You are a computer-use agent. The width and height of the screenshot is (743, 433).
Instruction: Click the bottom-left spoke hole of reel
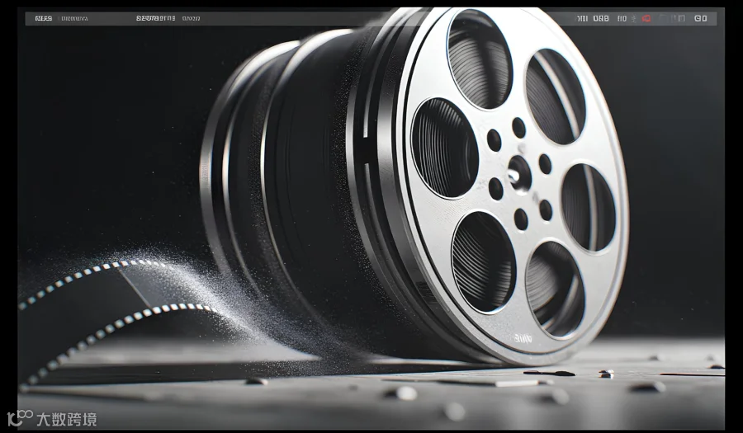483,261
